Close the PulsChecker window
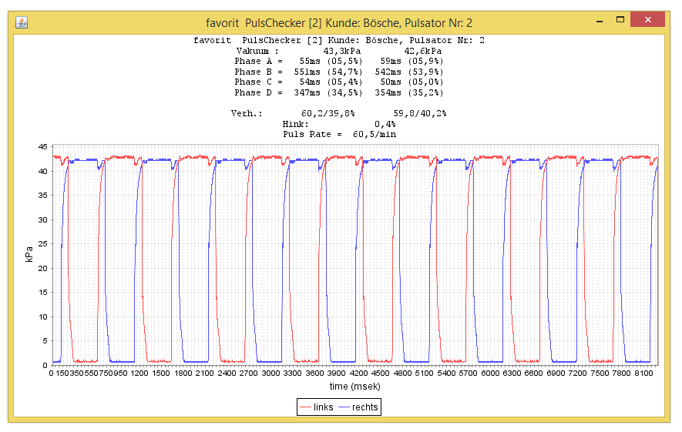Viewport: 682px width, 432px height. (647, 19)
